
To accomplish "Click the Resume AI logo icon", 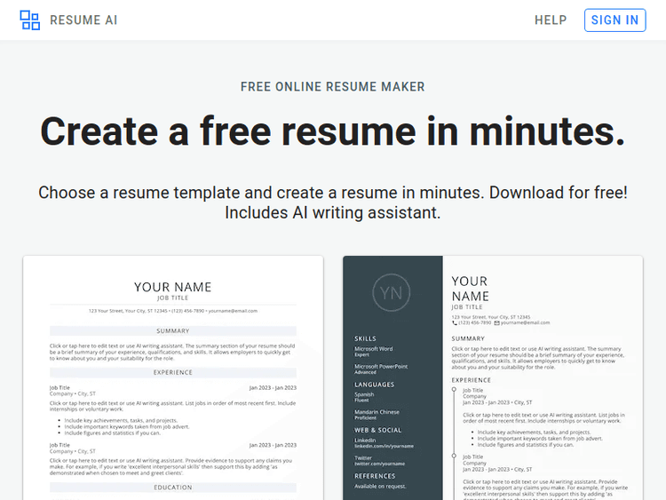I will 30,20.
